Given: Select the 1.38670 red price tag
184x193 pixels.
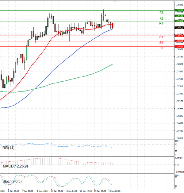Looking at the screenshot, I should 179,36.
